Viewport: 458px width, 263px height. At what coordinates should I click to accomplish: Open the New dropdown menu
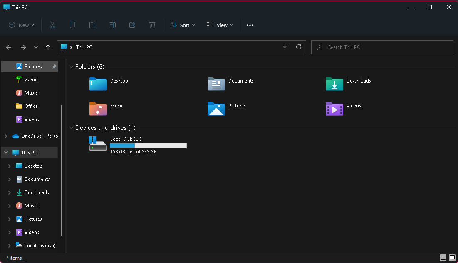coord(22,25)
